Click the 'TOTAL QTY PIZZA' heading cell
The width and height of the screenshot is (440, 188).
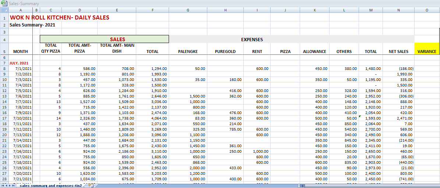(x=51, y=49)
